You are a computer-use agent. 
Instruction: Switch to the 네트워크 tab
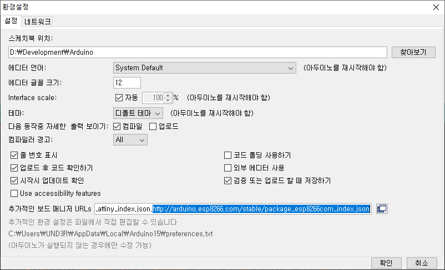[x=37, y=22]
